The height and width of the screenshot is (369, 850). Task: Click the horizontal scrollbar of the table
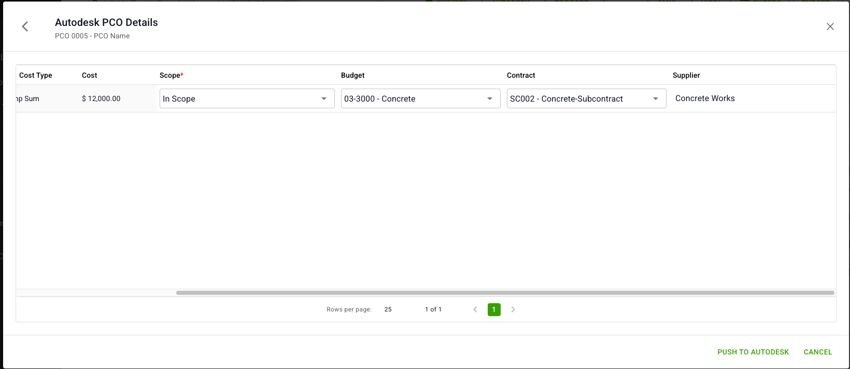pos(505,293)
